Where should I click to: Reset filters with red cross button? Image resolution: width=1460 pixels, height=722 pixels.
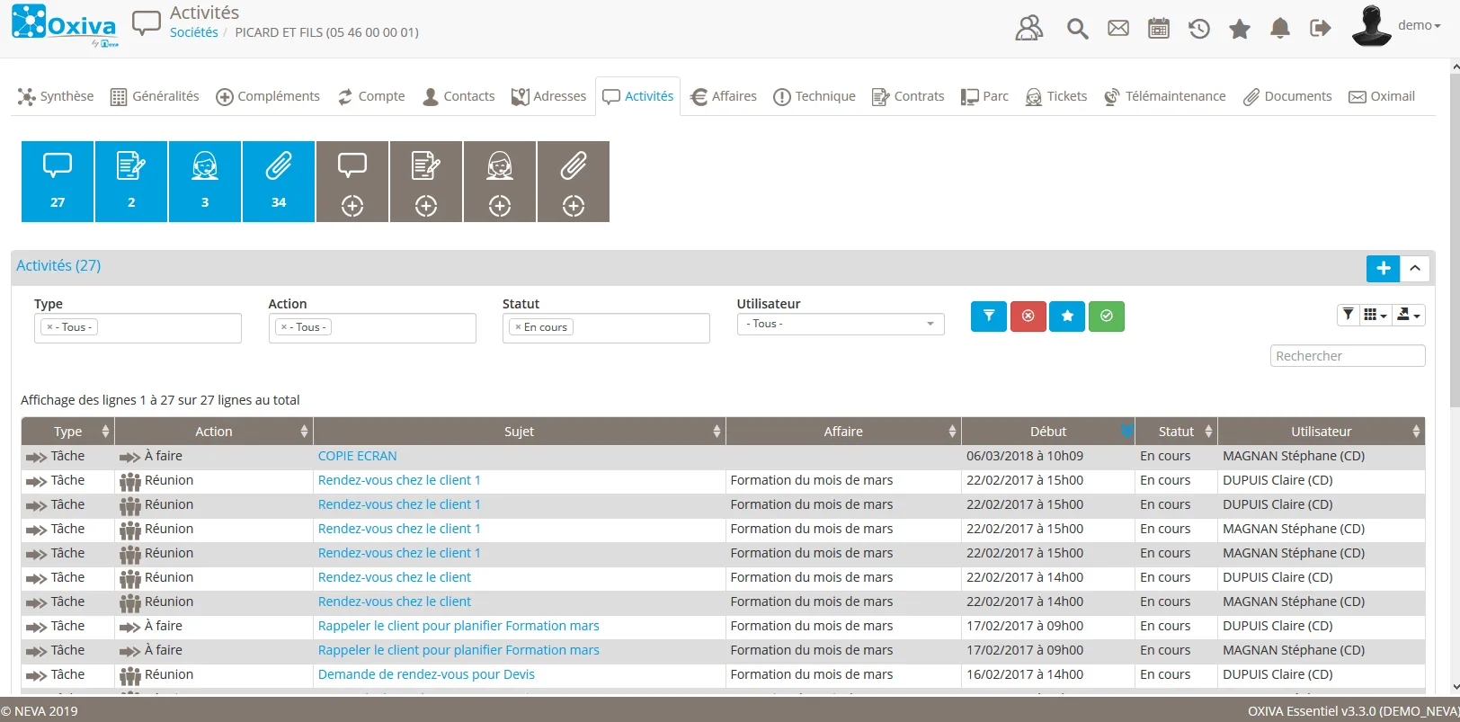pos(1028,316)
